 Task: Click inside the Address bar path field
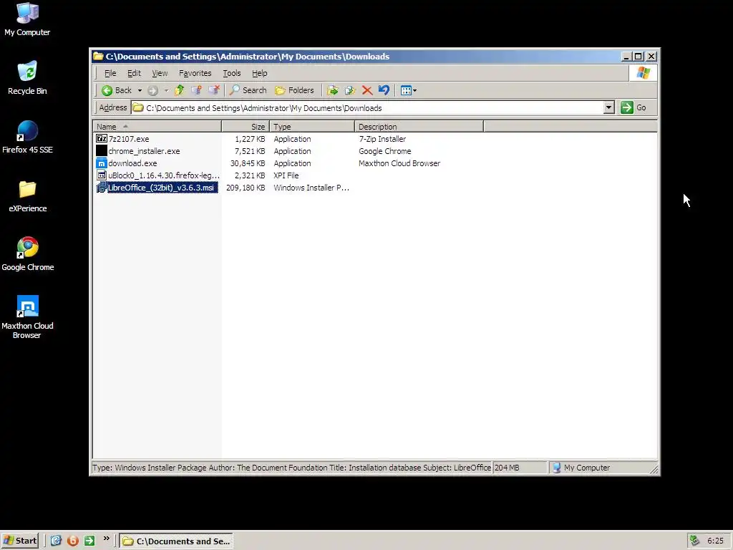pyautogui.click(x=367, y=108)
